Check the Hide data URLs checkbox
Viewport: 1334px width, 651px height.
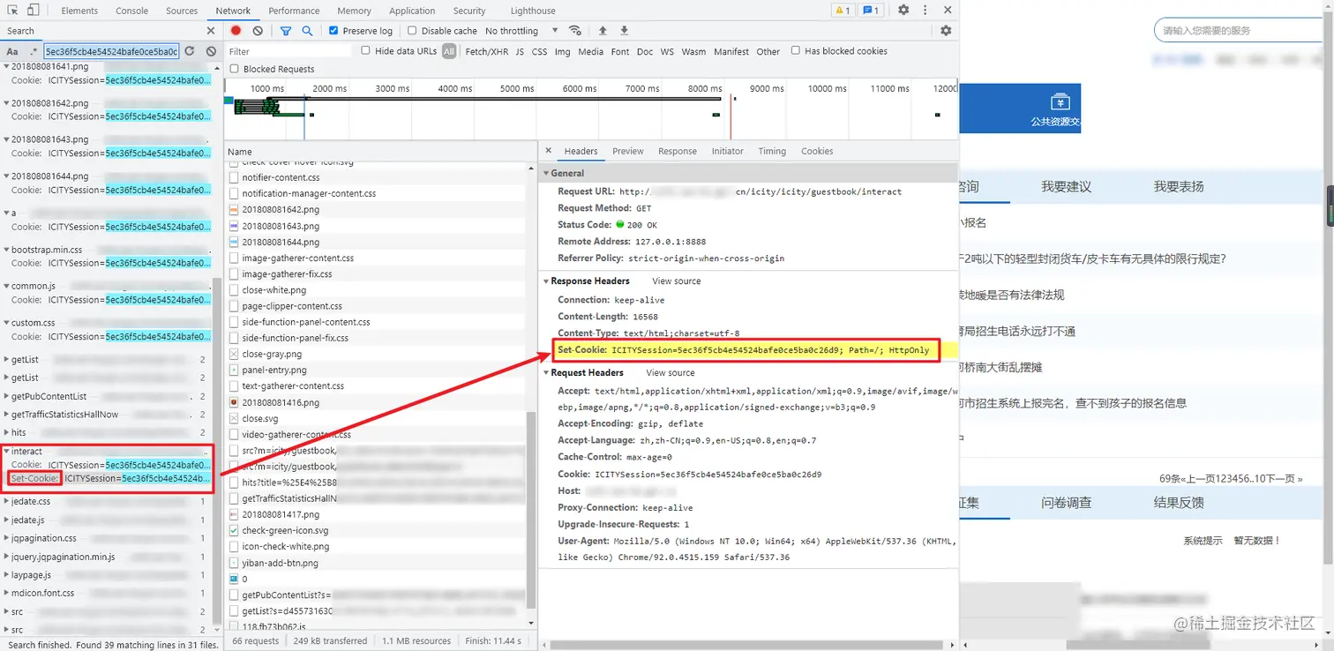[x=365, y=51]
